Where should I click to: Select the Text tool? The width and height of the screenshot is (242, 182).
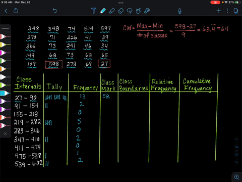pos(94,11)
